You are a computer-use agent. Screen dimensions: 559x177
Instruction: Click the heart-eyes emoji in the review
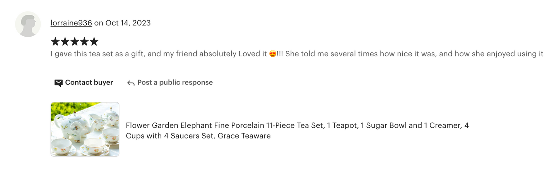pos(273,54)
